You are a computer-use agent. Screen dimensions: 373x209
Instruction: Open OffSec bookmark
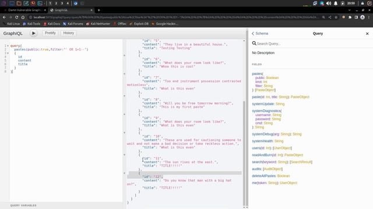[x=119, y=24]
